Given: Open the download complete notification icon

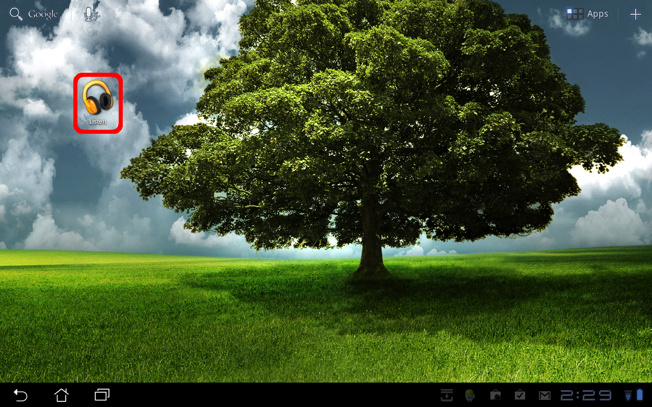Looking at the screenshot, I should click(x=447, y=395).
